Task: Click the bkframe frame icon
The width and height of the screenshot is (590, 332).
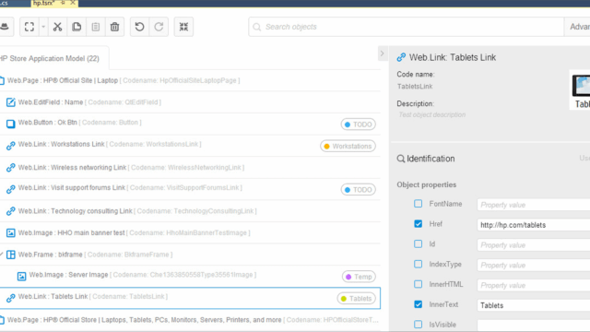Action: (10, 255)
